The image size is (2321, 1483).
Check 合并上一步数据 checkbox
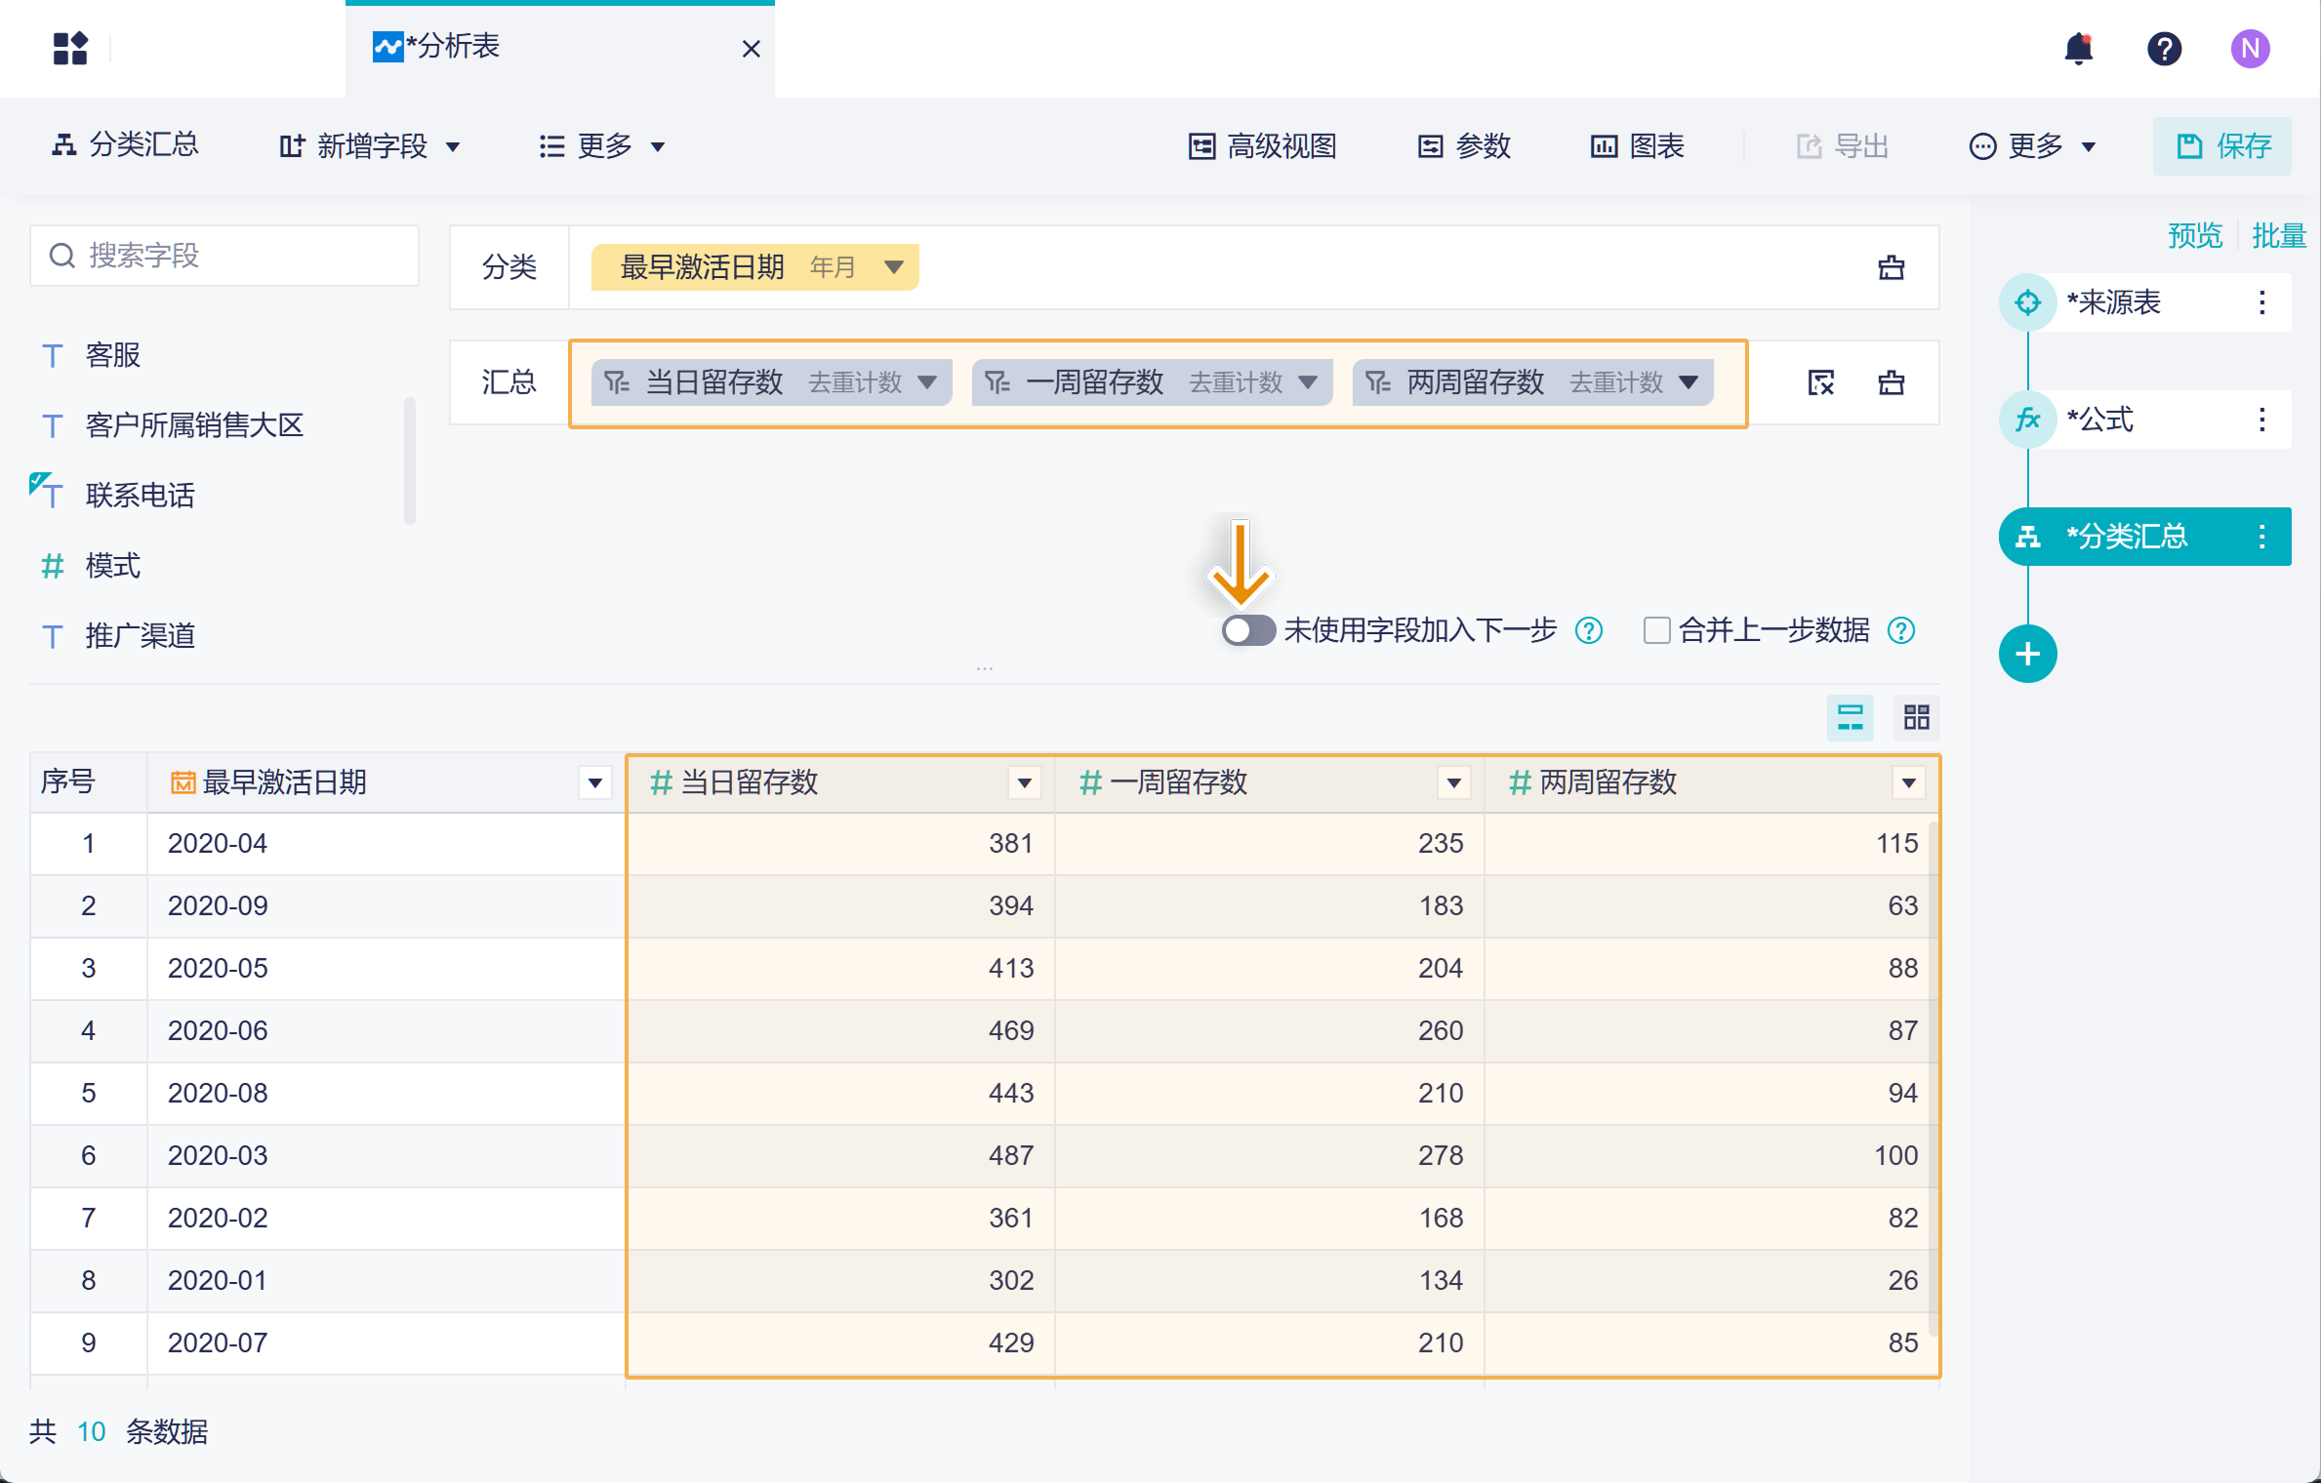[1656, 630]
